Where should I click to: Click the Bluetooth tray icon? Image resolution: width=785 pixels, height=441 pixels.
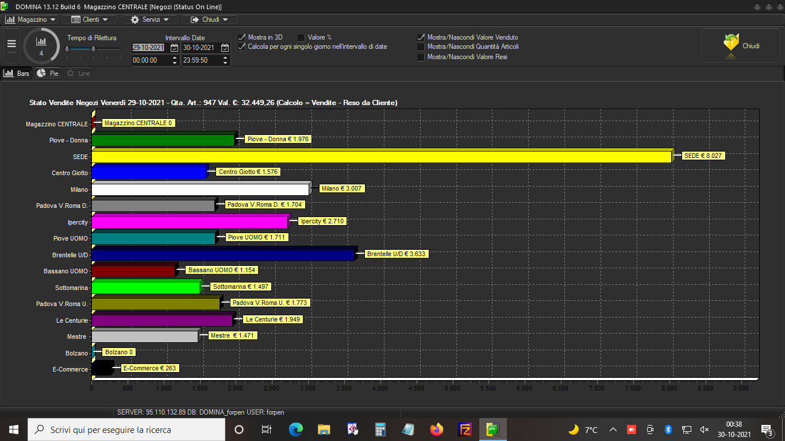click(x=668, y=430)
